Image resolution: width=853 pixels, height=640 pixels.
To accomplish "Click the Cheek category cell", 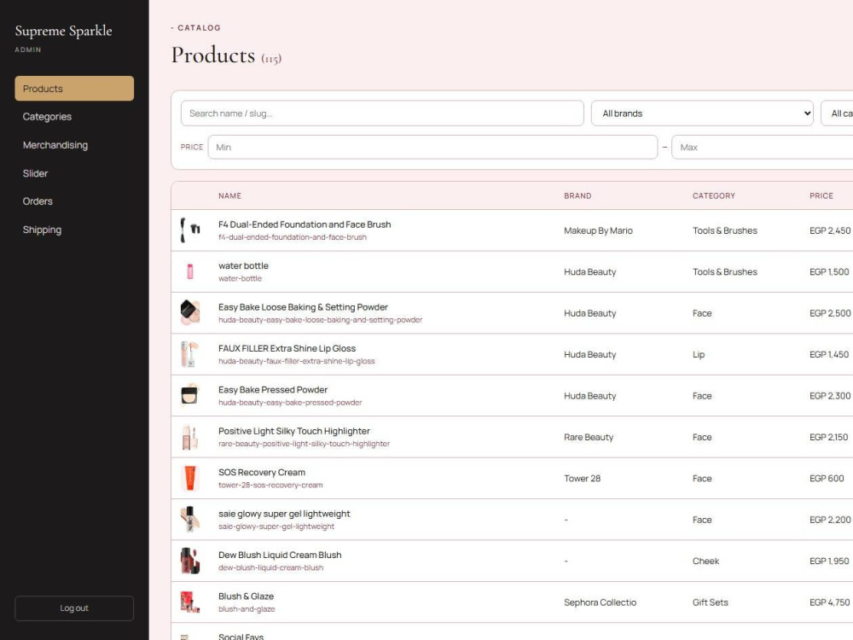I will 705,561.
